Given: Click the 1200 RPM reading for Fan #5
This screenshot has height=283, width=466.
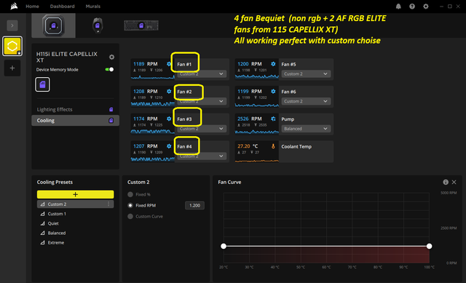Looking at the screenshot, I should click(250, 64).
